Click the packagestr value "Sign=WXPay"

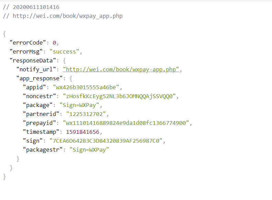[x=89, y=150]
